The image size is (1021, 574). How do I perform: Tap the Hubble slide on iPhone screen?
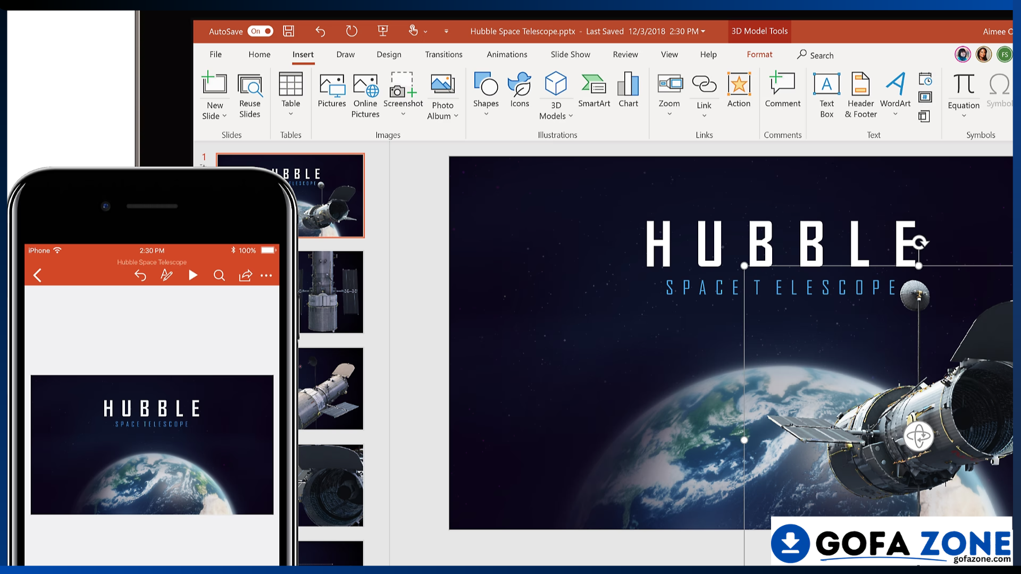click(152, 445)
